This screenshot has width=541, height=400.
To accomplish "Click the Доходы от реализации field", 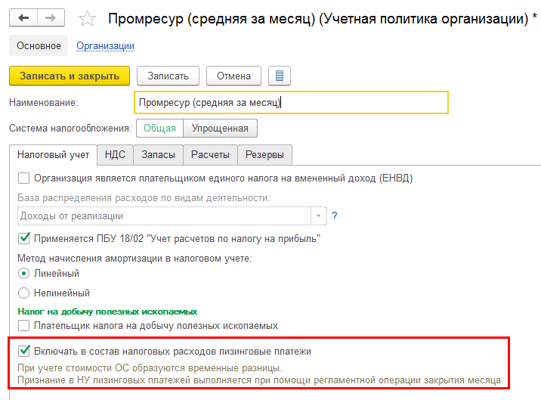I will click(x=165, y=216).
